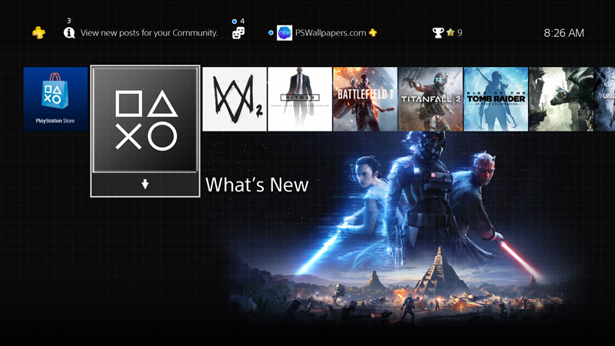Open the PlayStation Plus icon
This screenshot has height=346, width=615.
click(38, 32)
